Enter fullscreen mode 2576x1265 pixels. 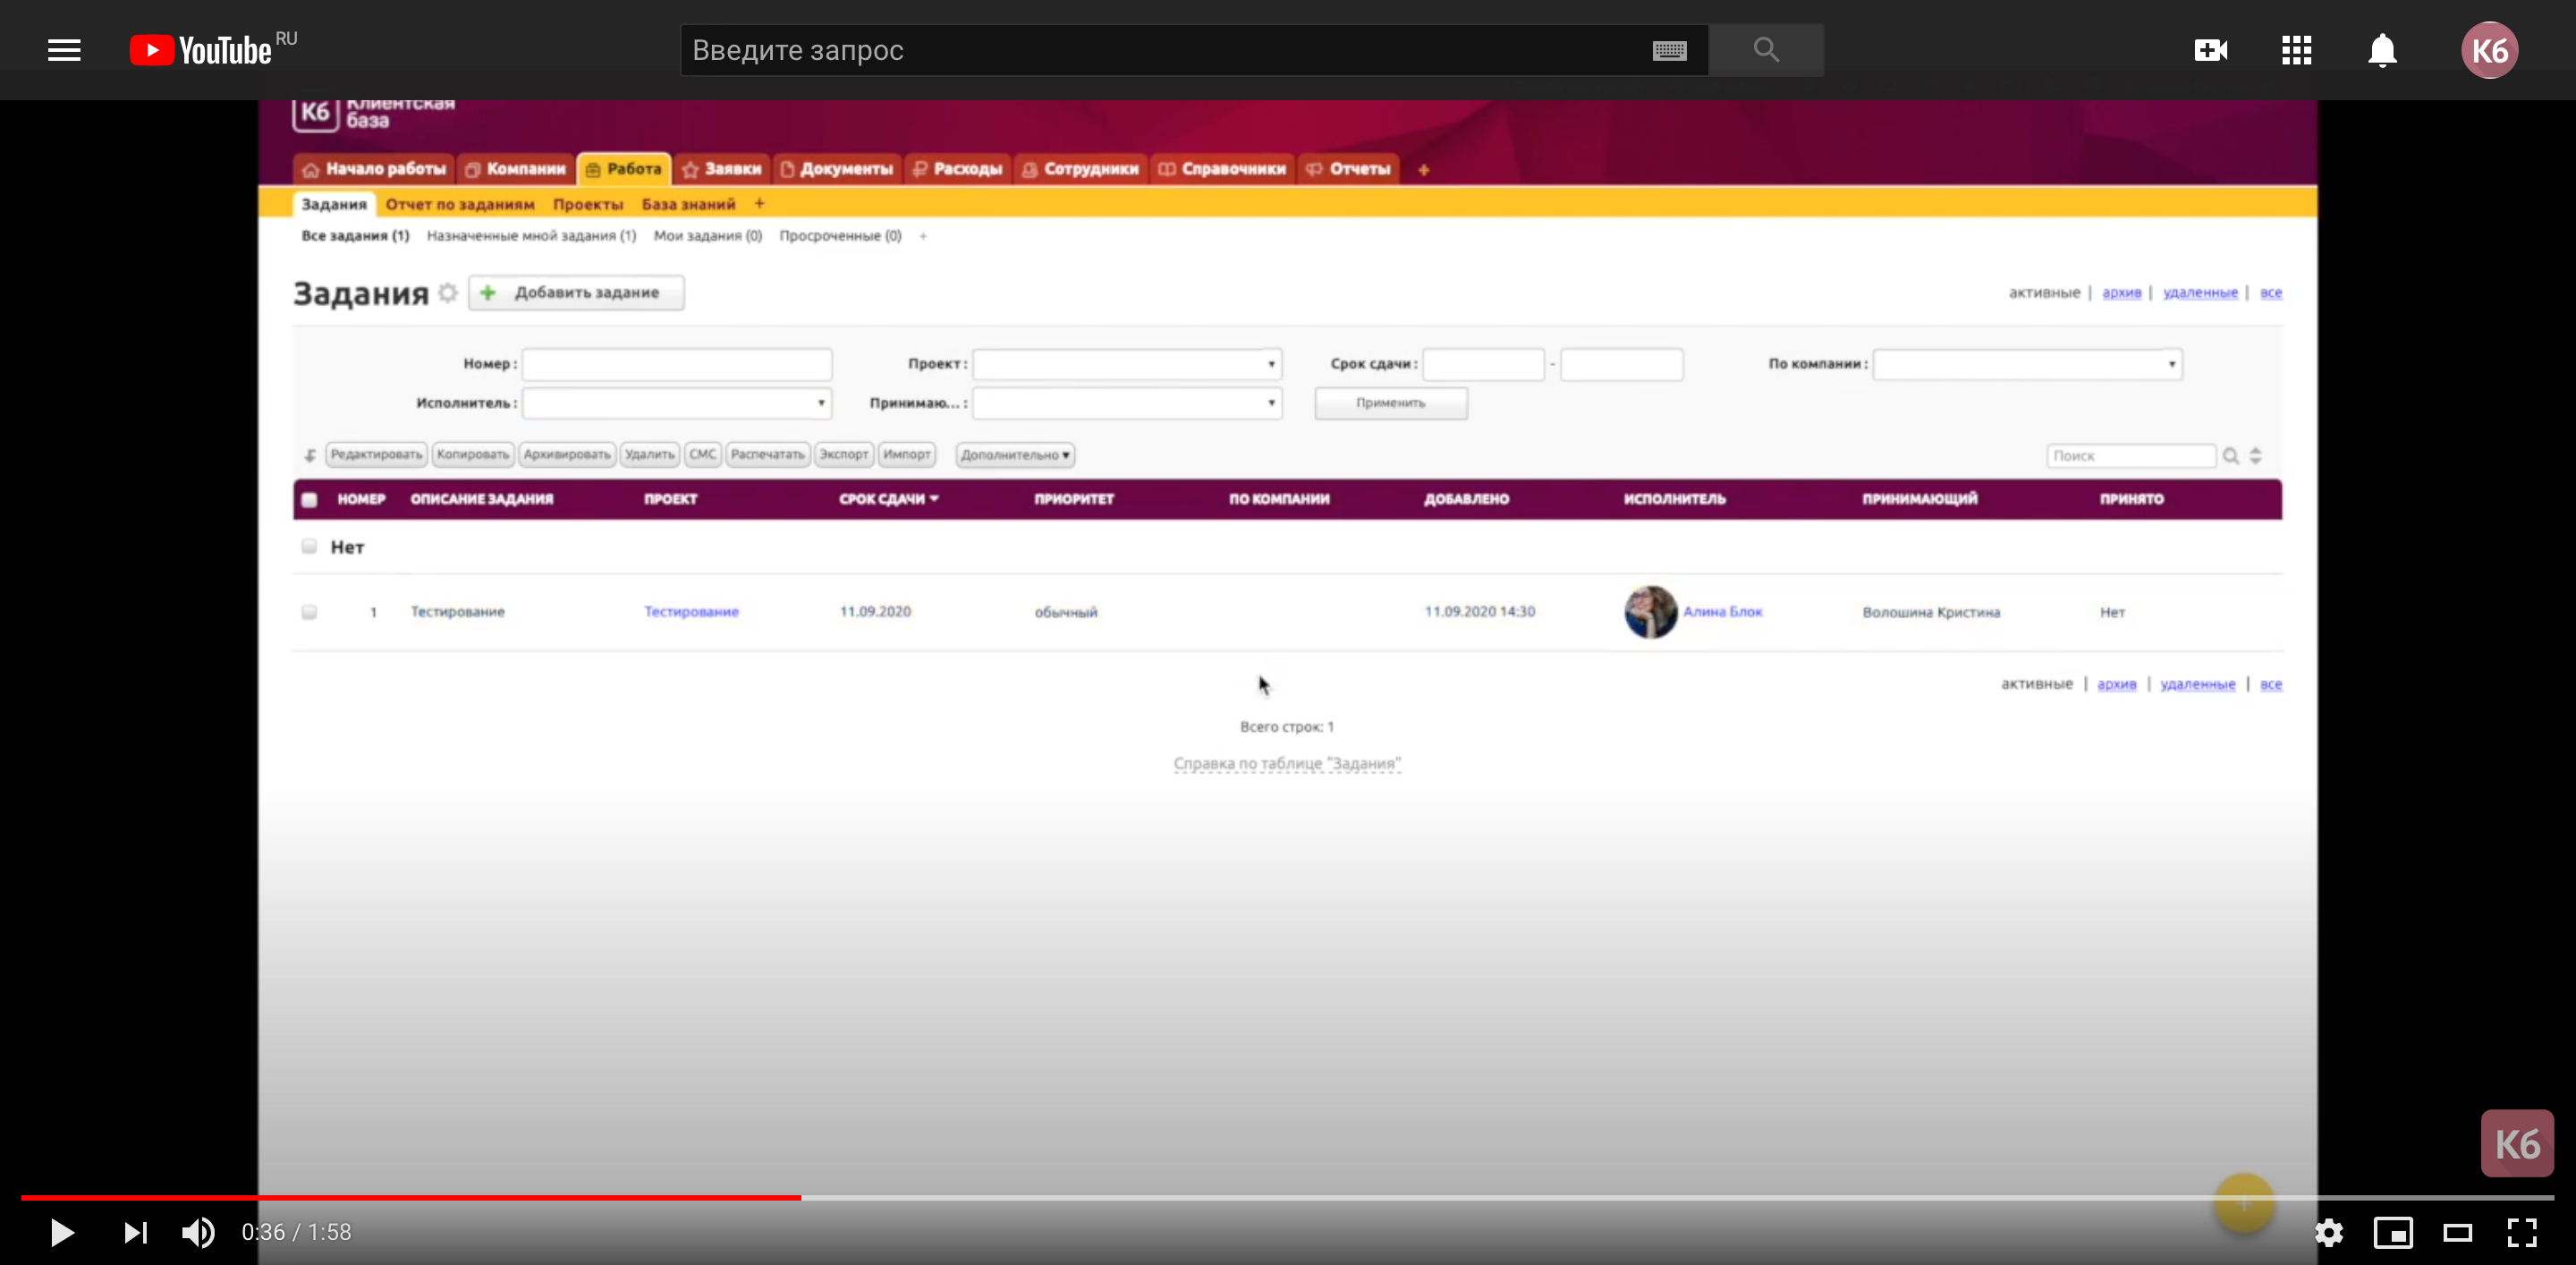click(2521, 1232)
